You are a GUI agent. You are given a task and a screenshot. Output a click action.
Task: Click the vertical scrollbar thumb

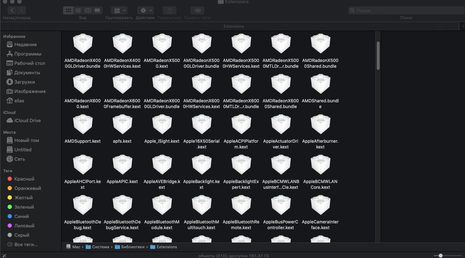tap(378, 55)
